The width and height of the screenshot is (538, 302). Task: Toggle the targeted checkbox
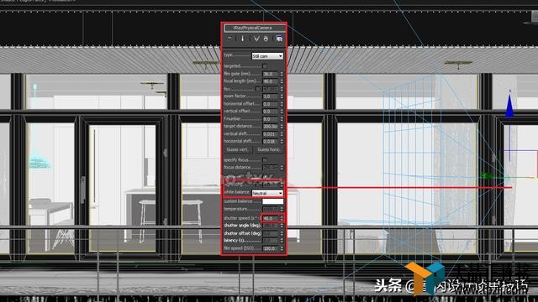click(265, 65)
